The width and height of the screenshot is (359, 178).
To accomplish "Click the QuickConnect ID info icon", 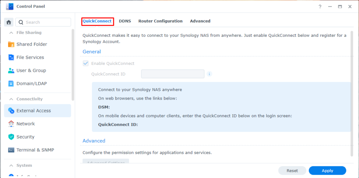I will coord(209,74).
